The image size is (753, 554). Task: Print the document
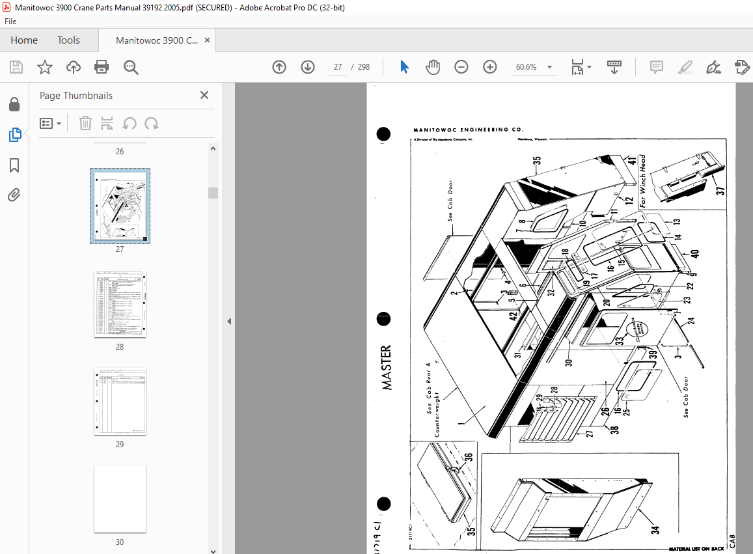[x=102, y=67]
